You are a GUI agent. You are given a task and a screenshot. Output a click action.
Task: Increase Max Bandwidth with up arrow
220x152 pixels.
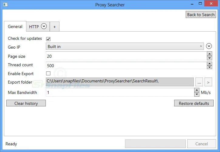(197, 90)
